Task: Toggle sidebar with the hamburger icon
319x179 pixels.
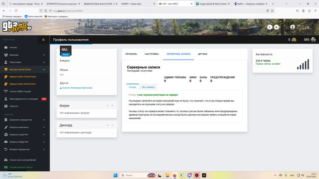Action: pos(43,40)
